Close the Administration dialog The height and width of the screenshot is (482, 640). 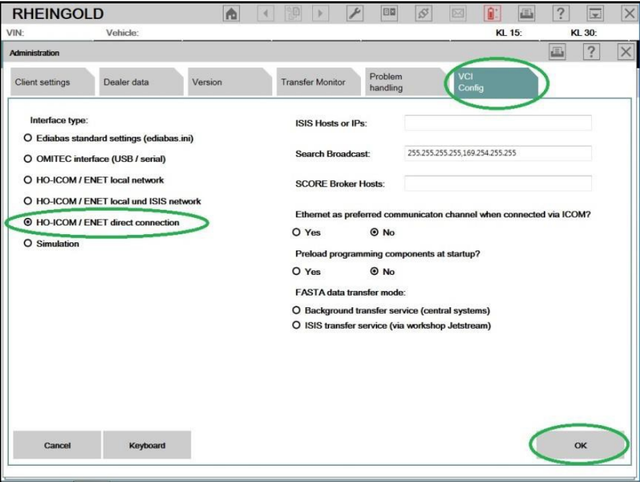pyautogui.click(x=625, y=52)
